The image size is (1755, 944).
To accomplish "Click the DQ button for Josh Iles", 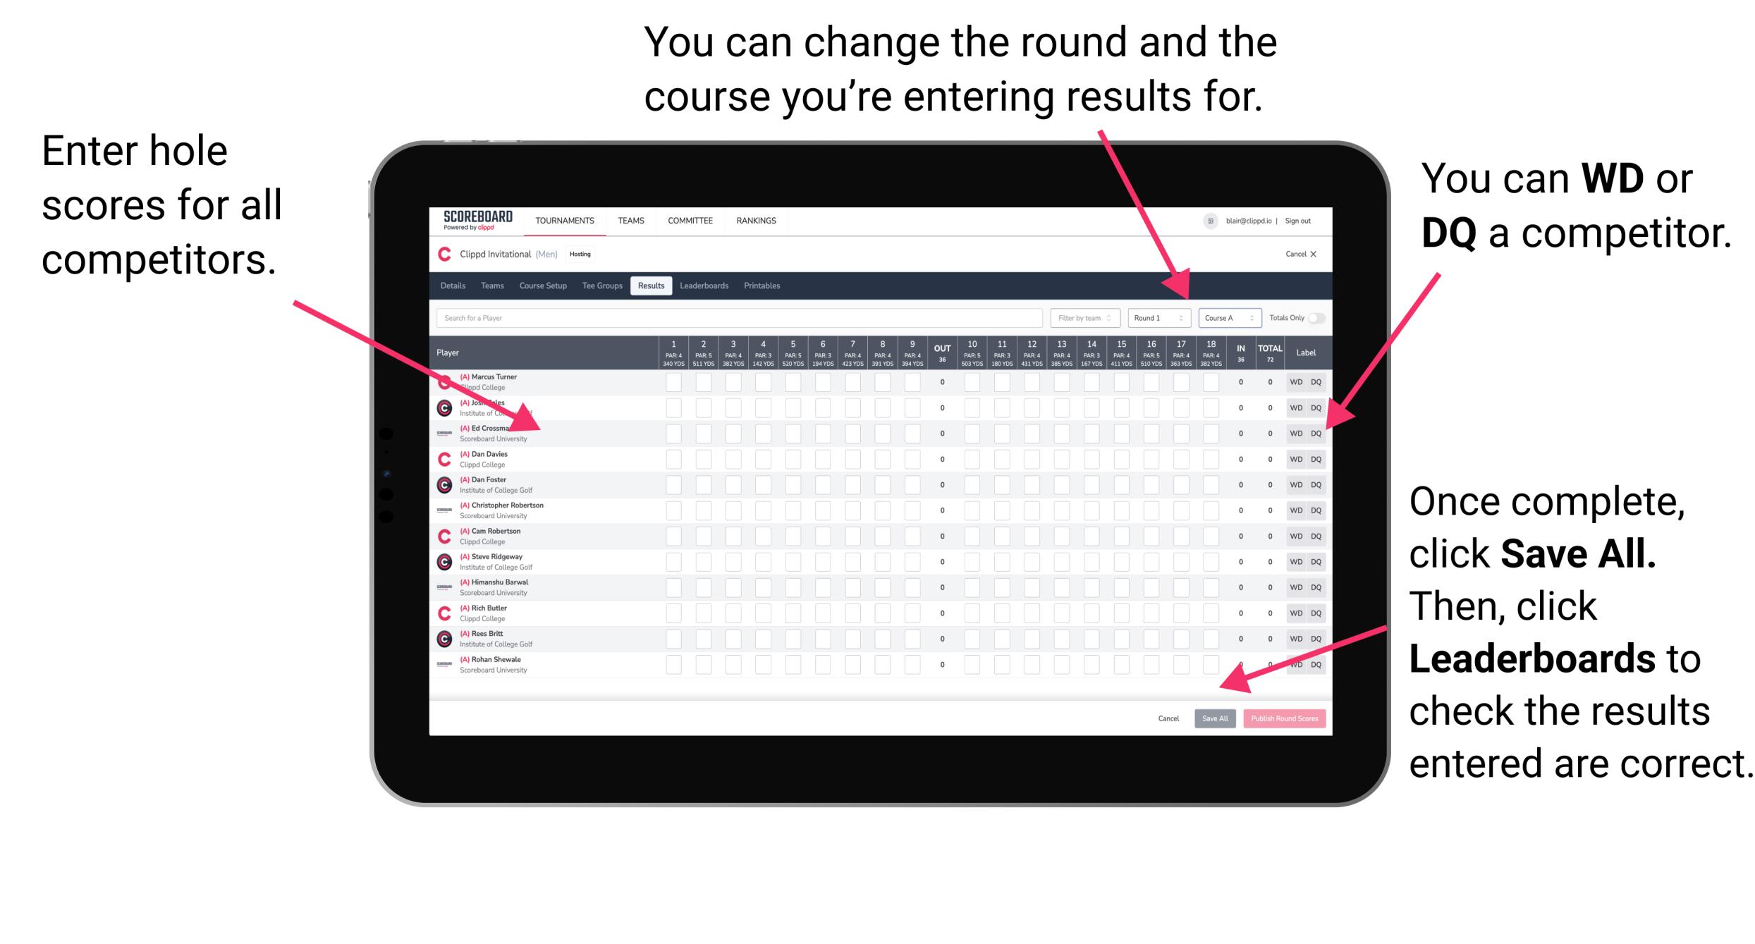I will pyautogui.click(x=1316, y=407).
